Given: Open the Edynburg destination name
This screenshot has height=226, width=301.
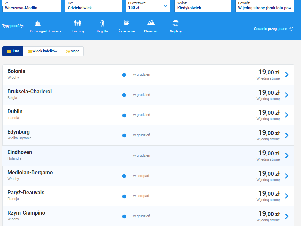Looking at the screenshot, I should click(x=18, y=132).
